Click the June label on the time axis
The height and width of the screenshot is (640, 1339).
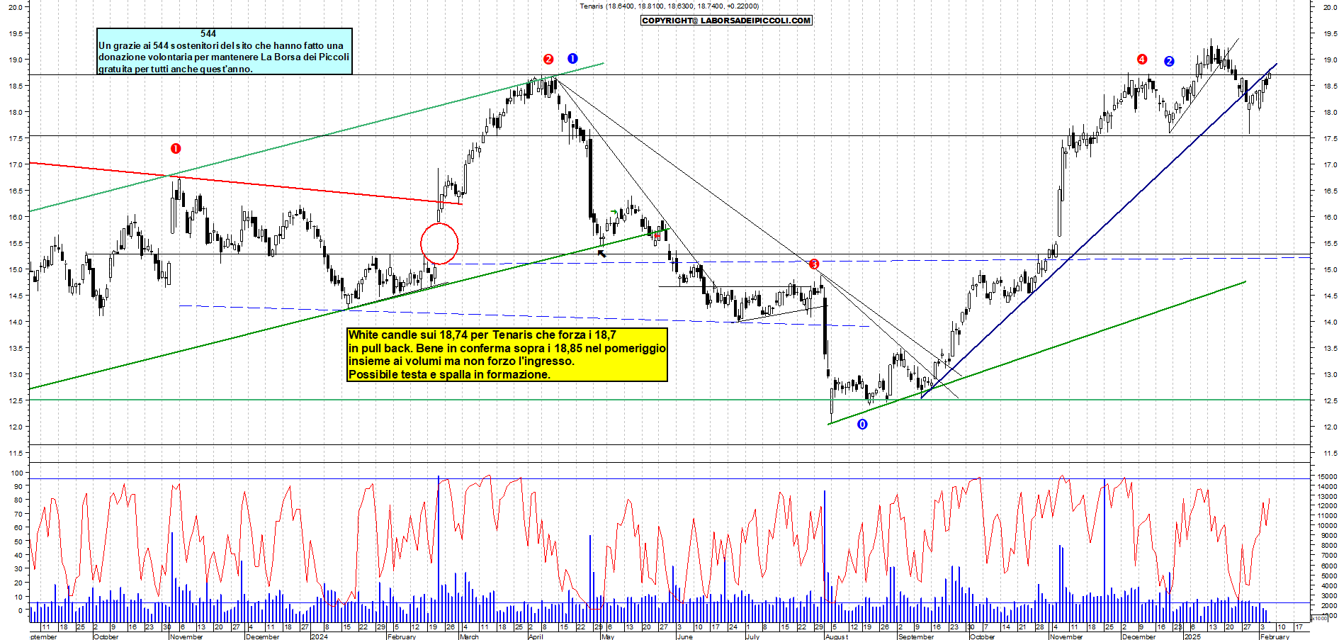click(684, 636)
